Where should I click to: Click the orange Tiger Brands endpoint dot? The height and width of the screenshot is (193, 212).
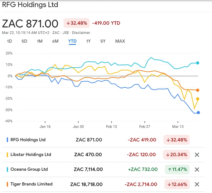(198, 90)
